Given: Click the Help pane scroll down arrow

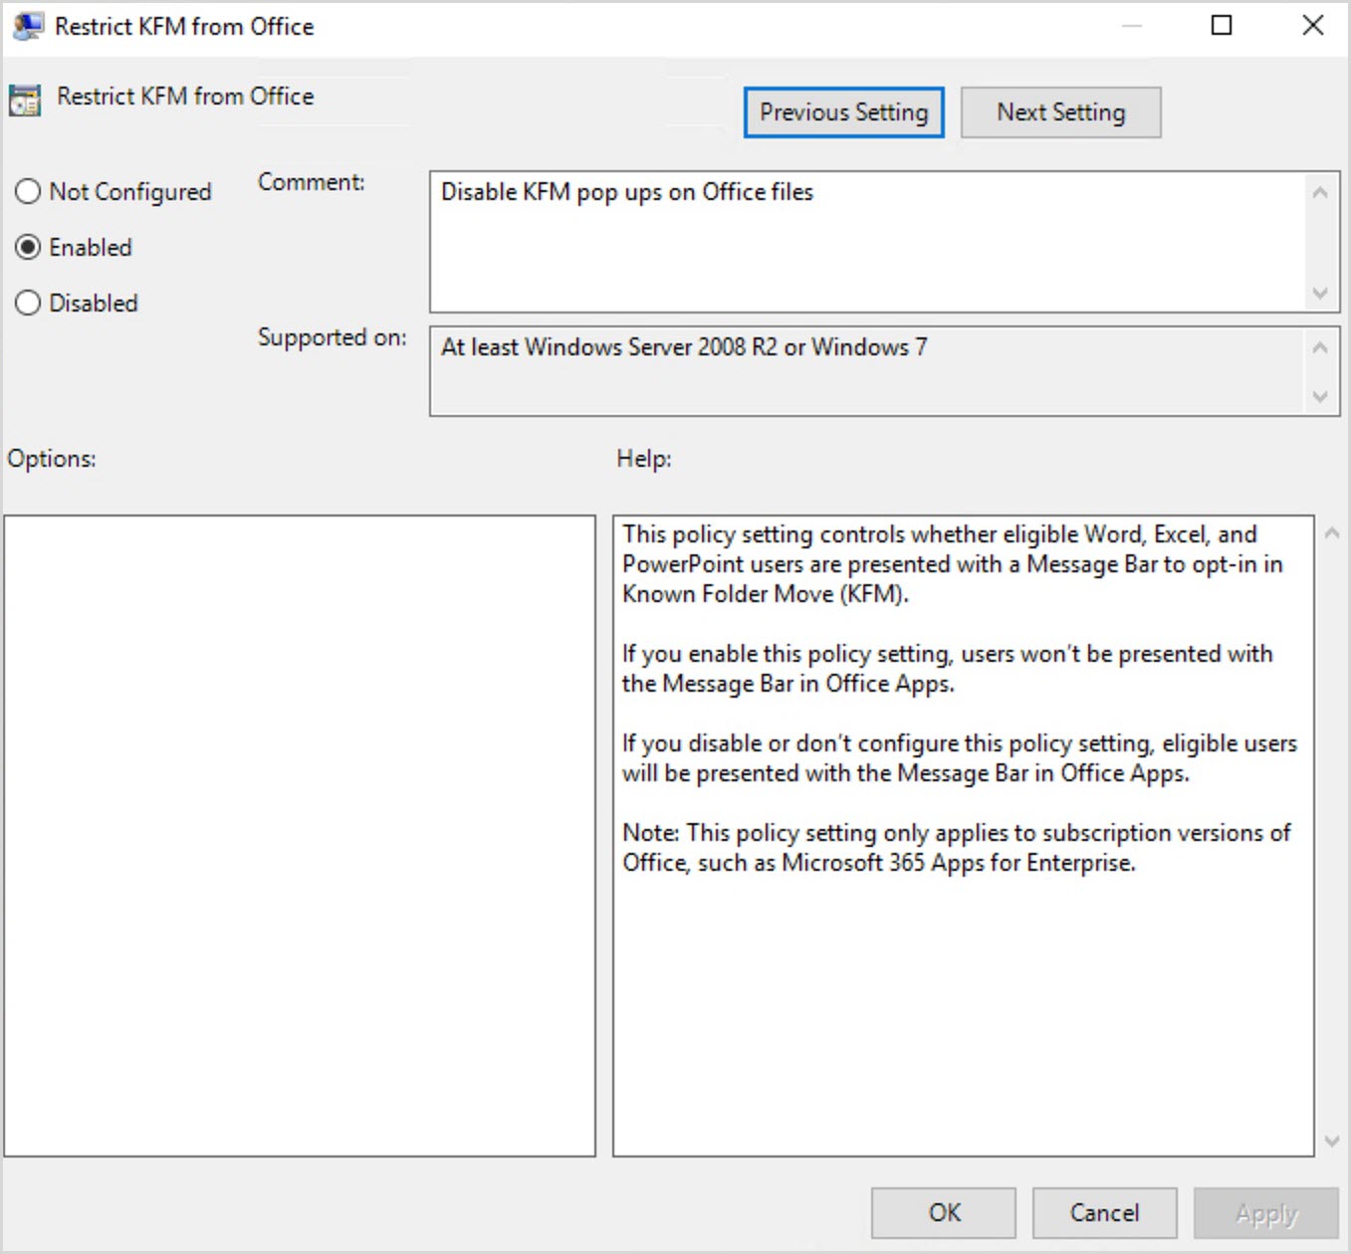Looking at the screenshot, I should pos(1332,1141).
